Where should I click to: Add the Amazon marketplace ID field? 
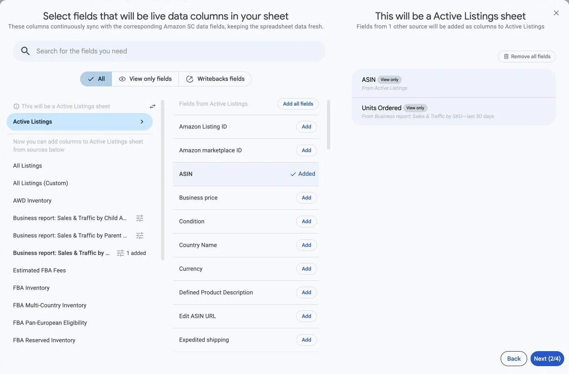pyautogui.click(x=307, y=150)
